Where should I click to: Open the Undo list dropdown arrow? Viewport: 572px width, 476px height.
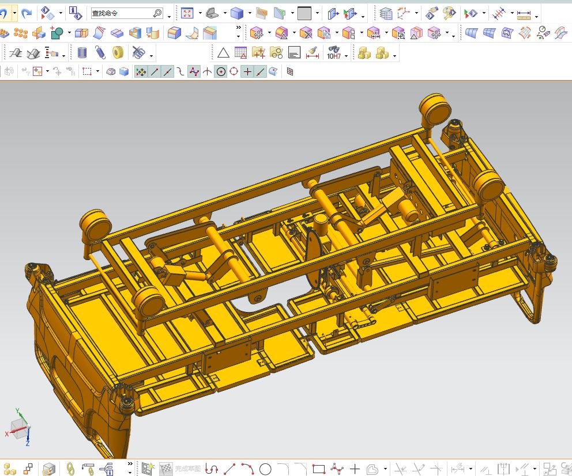click(14, 14)
